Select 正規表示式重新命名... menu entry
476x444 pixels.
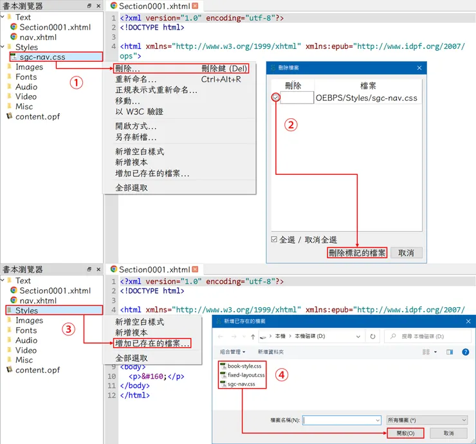pos(179,90)
